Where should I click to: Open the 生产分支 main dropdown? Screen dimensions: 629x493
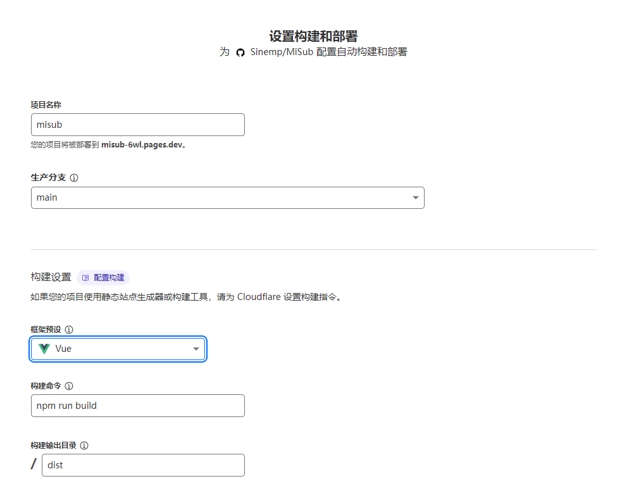click(227, 197)
